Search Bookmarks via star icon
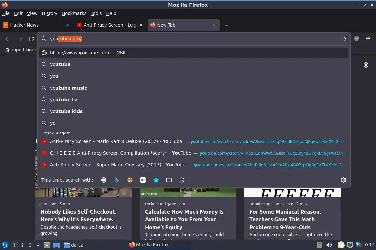Viewport: 376px width, 250px height. [x=156, y=180]
